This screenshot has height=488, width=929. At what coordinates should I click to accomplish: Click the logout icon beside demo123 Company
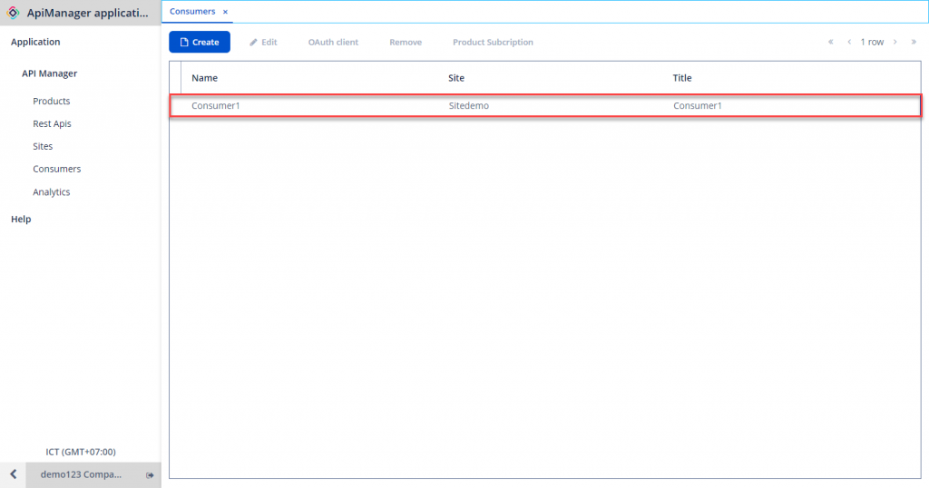pos(150,475)
